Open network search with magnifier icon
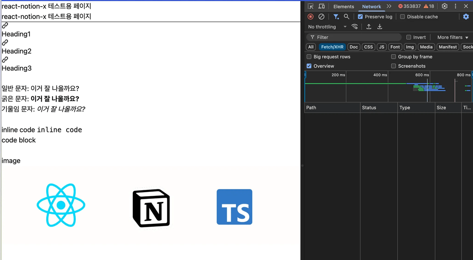Screen dimensions: 473x260 click(346, 17)
